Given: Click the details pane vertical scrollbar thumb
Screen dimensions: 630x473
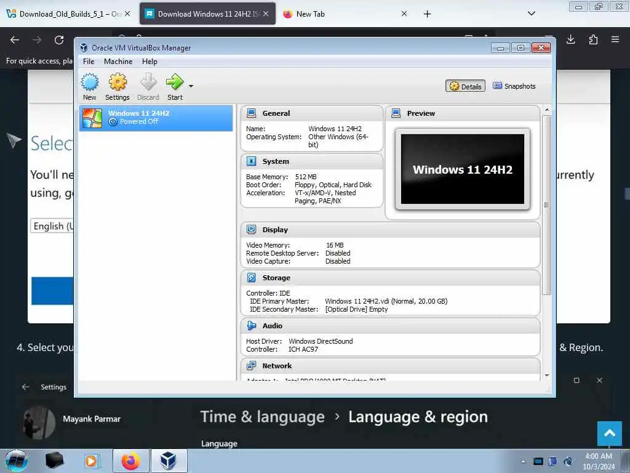Looking at the screenshot, I should (x=546, y=205).
